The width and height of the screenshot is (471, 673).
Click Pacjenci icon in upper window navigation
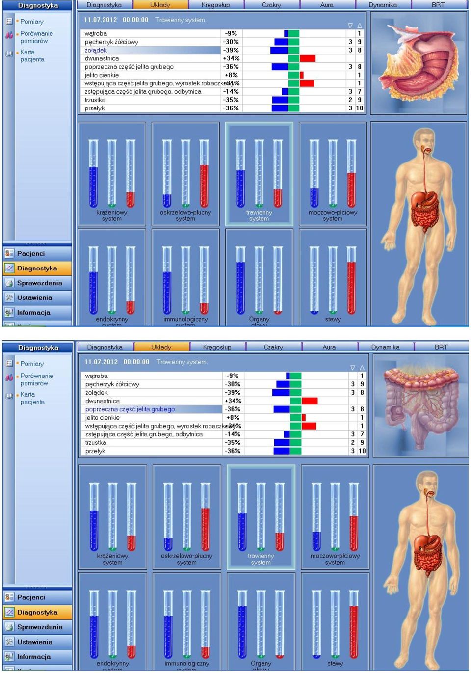pyautogui.click(x=9, y=253)
